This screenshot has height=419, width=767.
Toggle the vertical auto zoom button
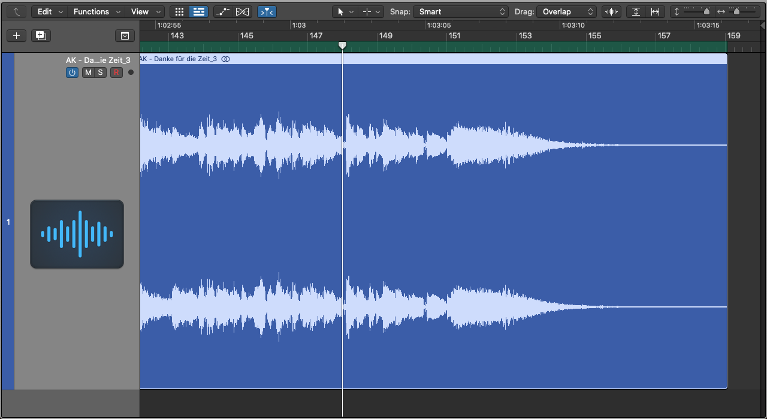pos(636,11)
